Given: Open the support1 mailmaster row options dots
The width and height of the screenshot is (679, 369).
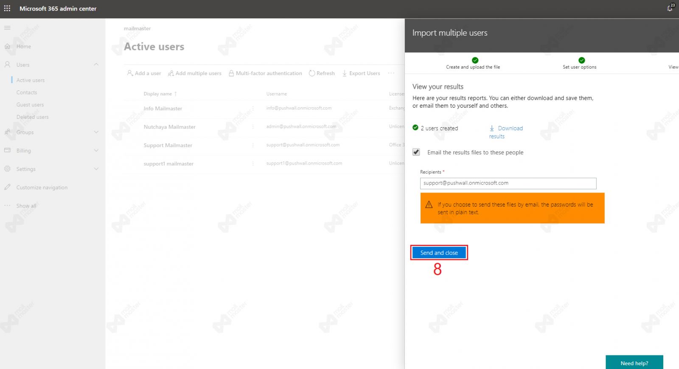Looking at the screenshot, I should coord(253,164).
